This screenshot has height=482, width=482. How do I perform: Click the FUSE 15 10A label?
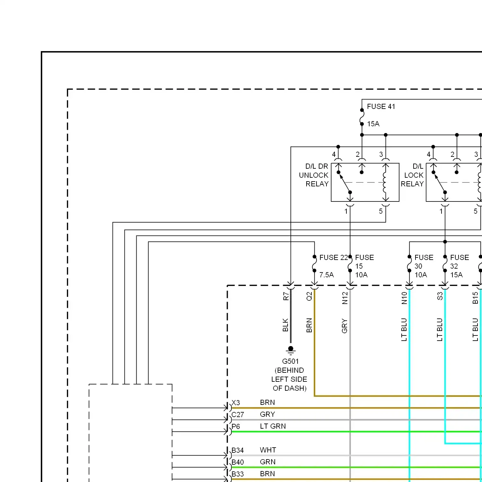coord(364,266)
